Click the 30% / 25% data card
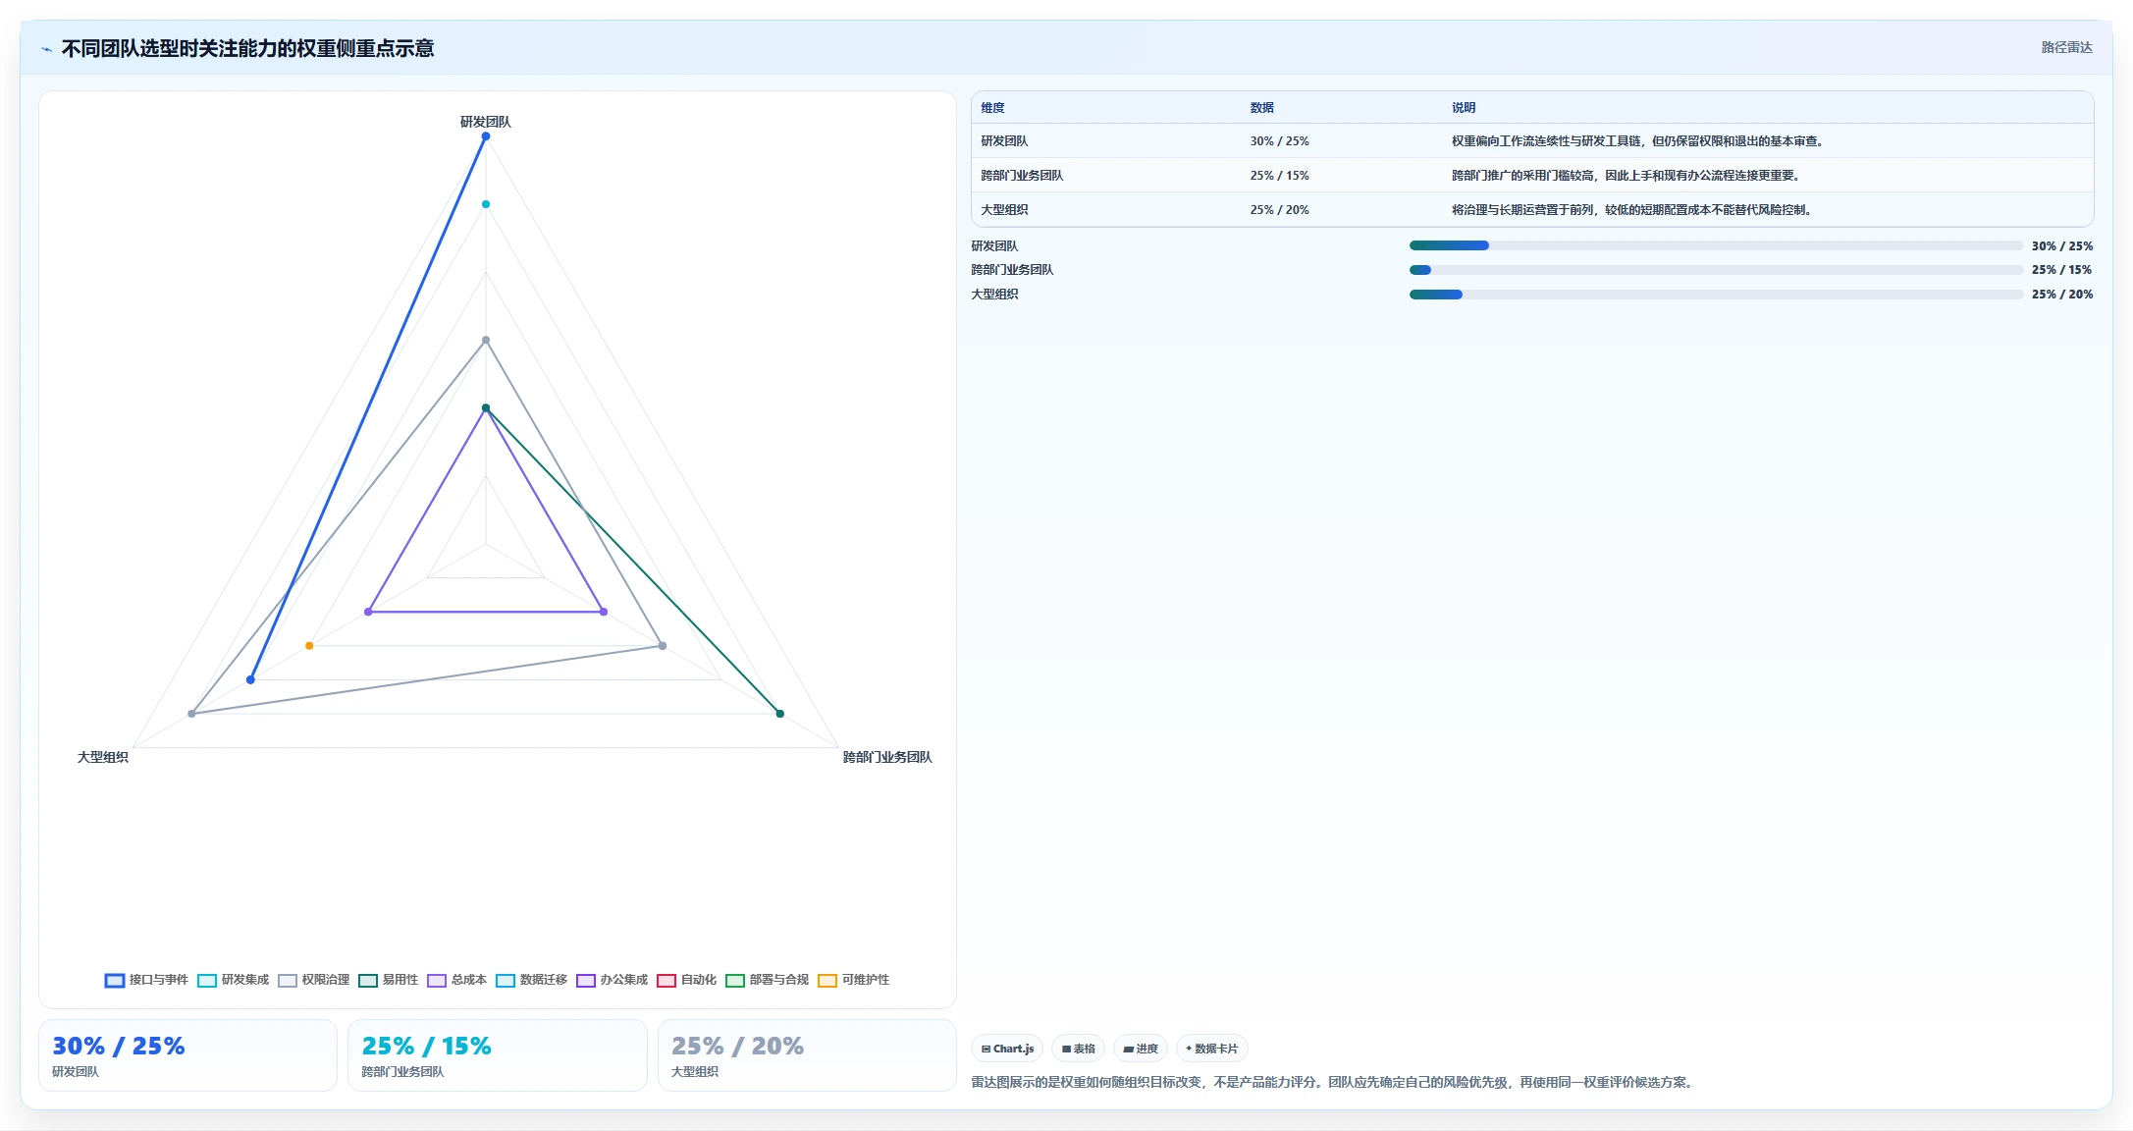 (187, 1055)
